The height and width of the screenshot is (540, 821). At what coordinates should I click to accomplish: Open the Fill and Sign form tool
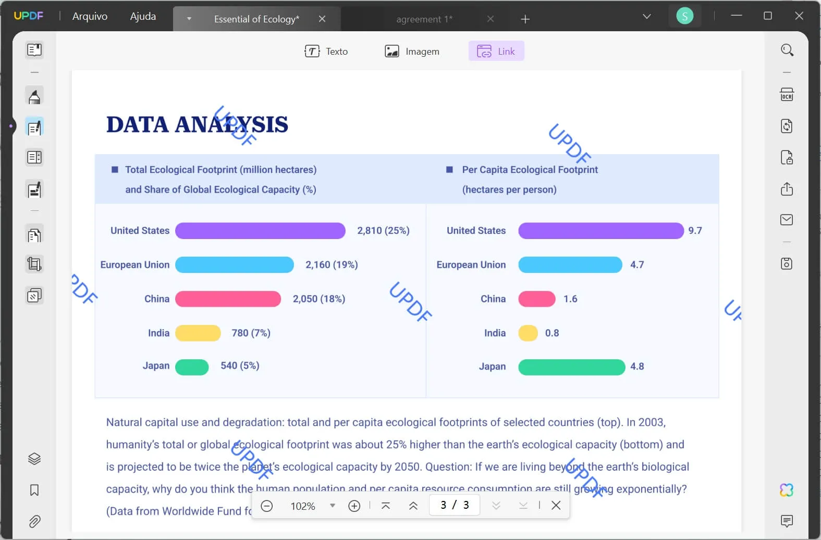pyautogui.click(x=34, y=190)
